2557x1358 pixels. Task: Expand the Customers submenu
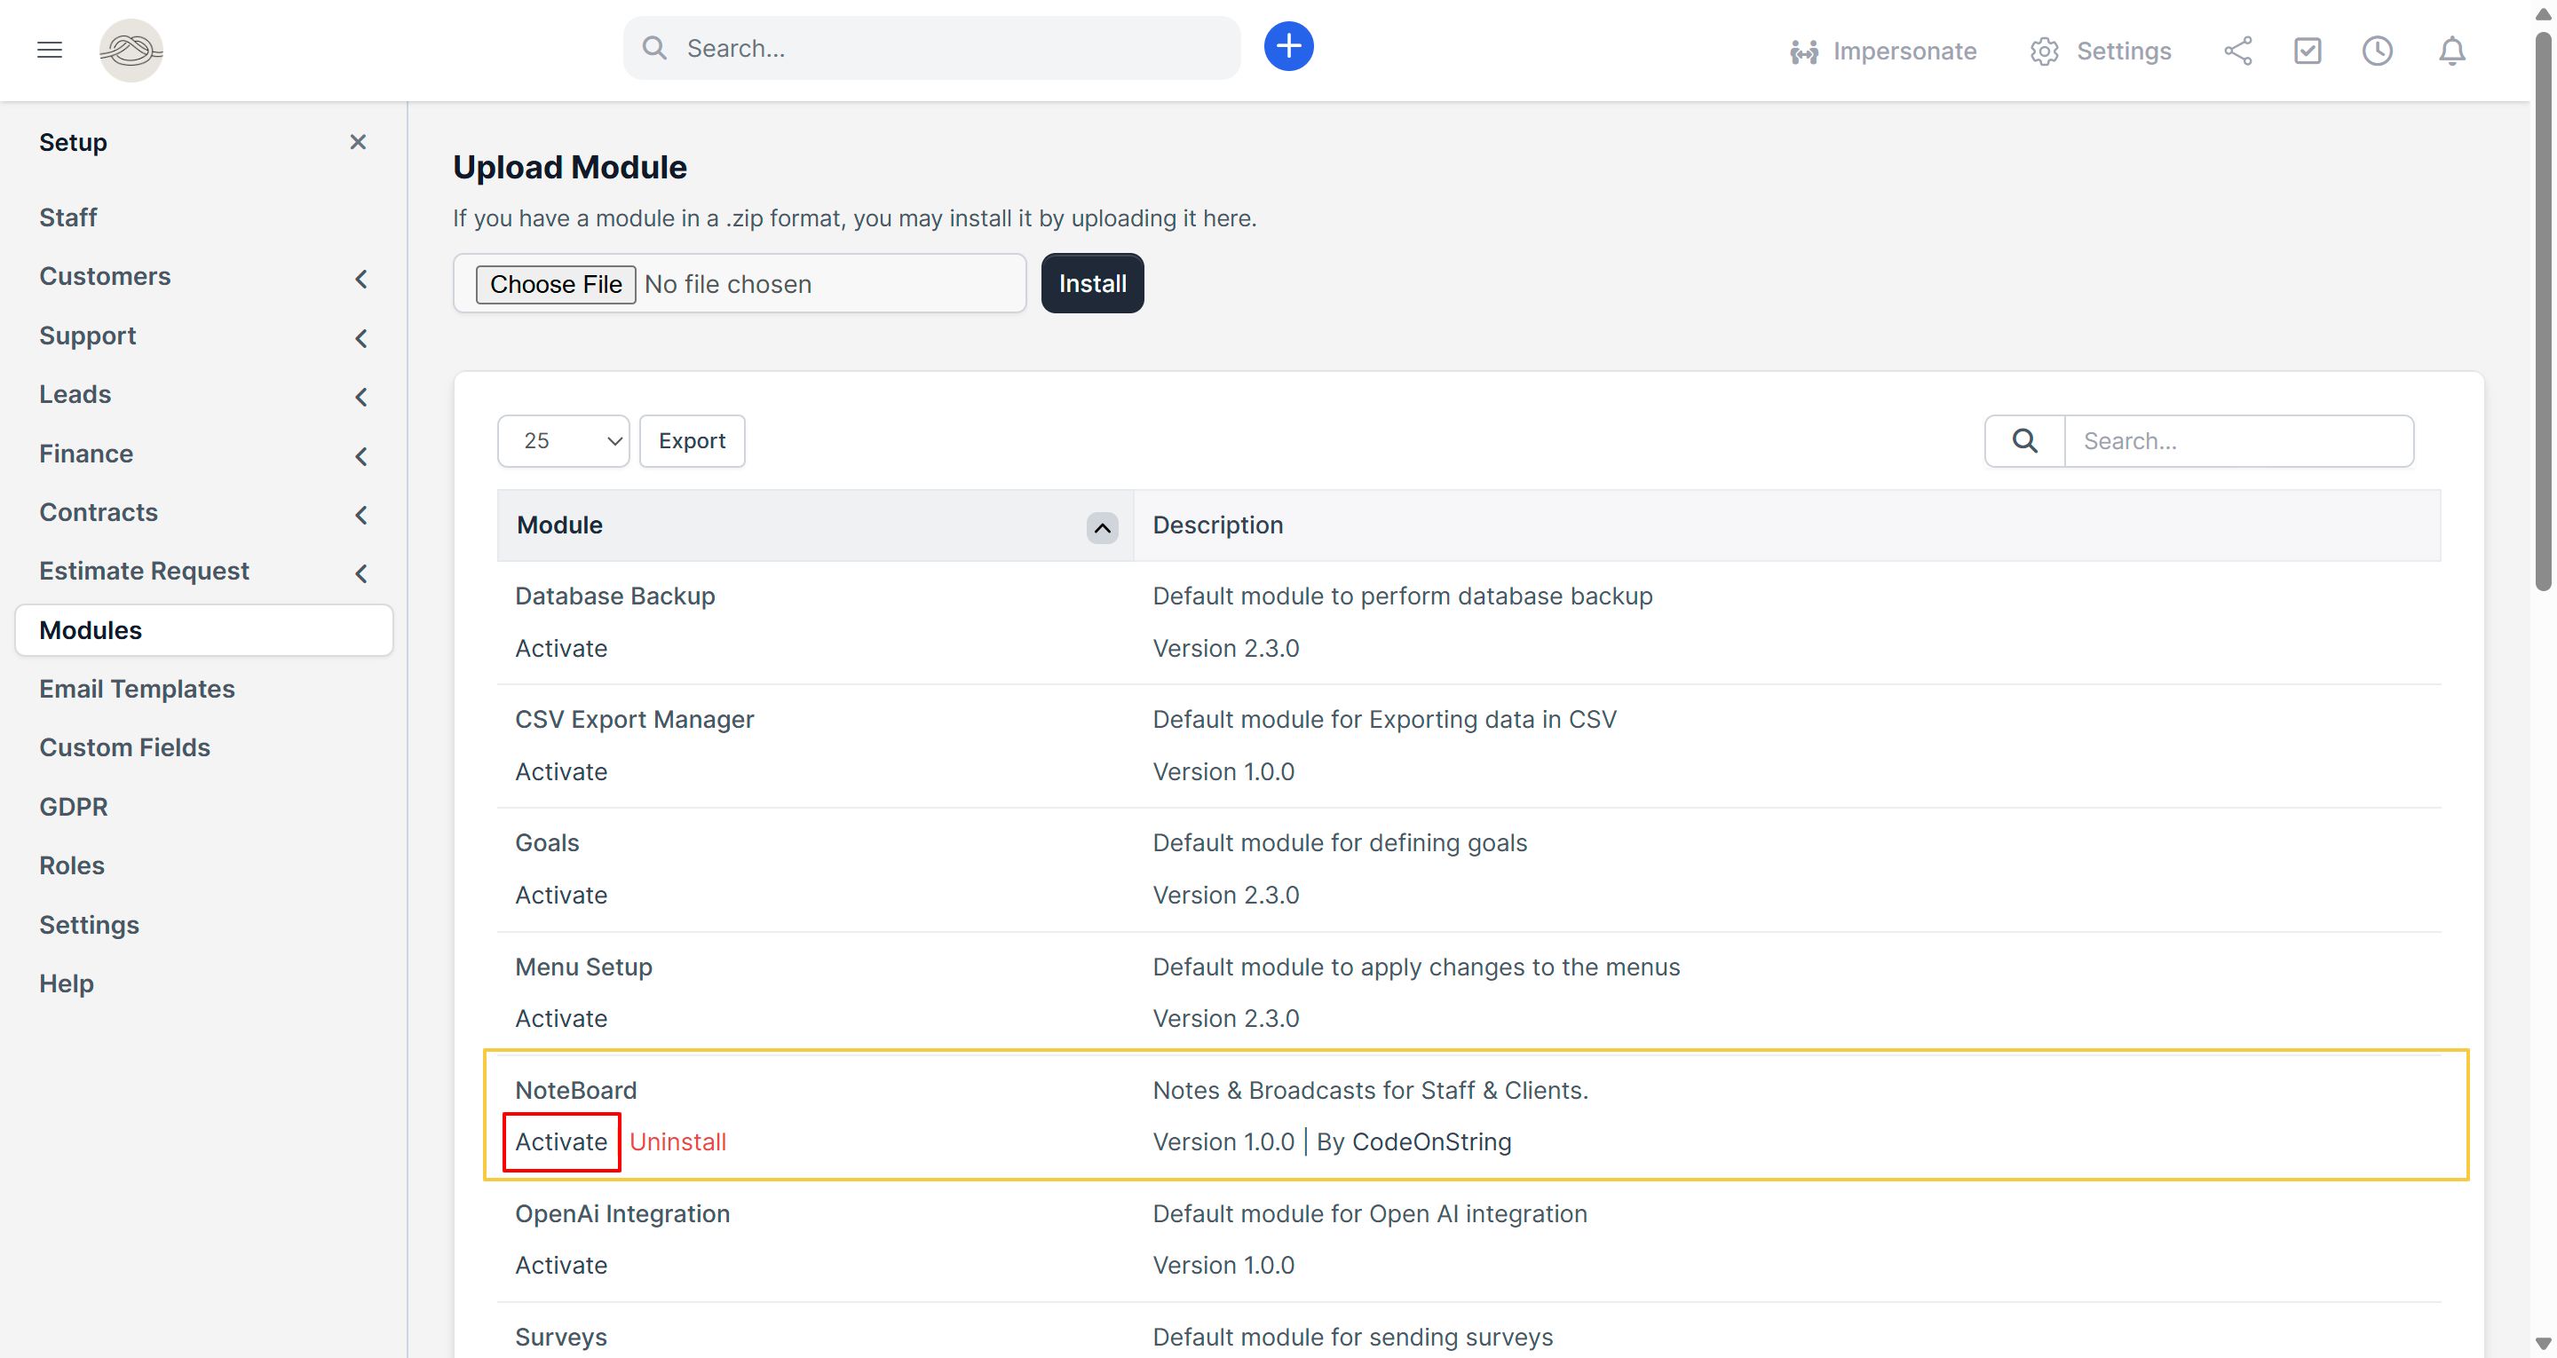tap(361, 279)
